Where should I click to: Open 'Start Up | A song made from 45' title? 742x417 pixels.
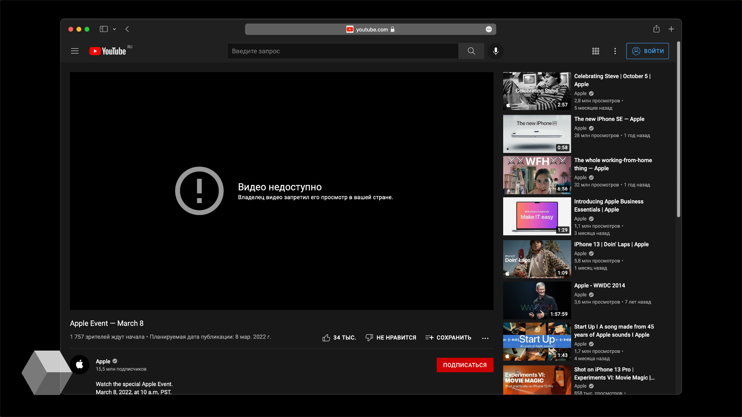click(x=614, y=331)
